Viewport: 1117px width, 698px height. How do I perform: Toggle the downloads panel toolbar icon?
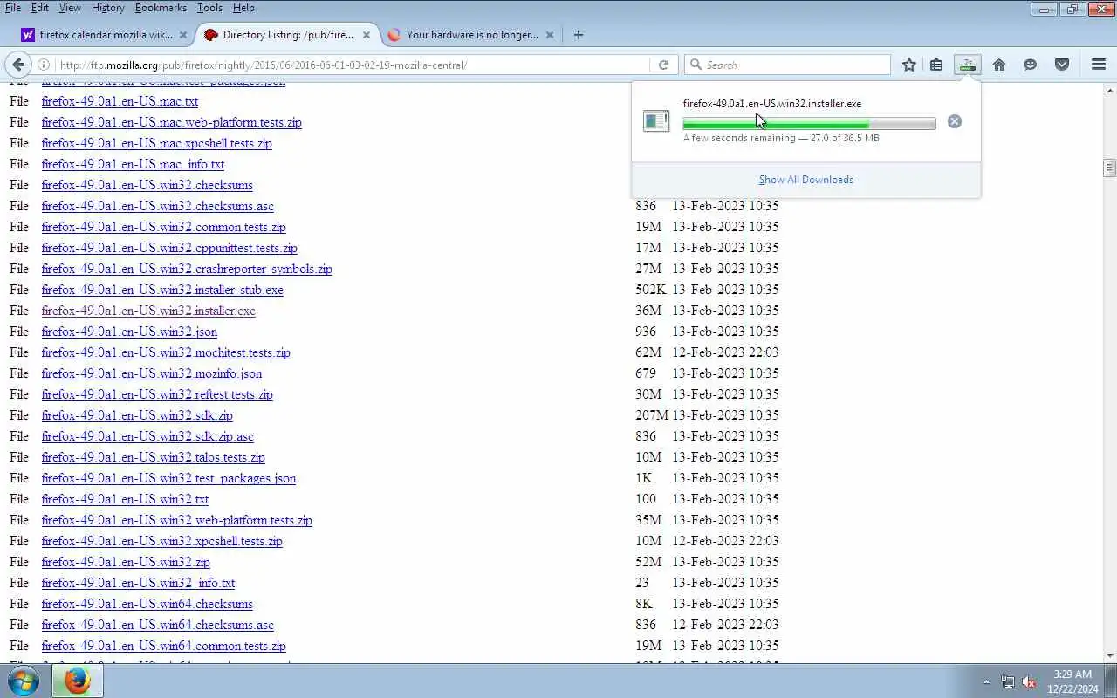click(967, 65)
